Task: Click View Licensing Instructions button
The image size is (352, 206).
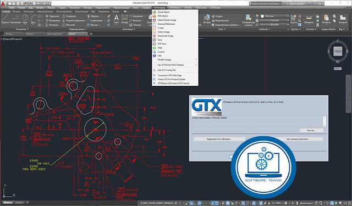Action: [297, 139]
